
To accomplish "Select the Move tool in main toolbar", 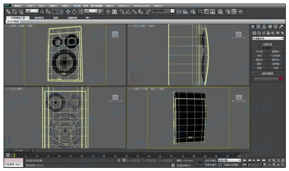I will pos(68,12).
